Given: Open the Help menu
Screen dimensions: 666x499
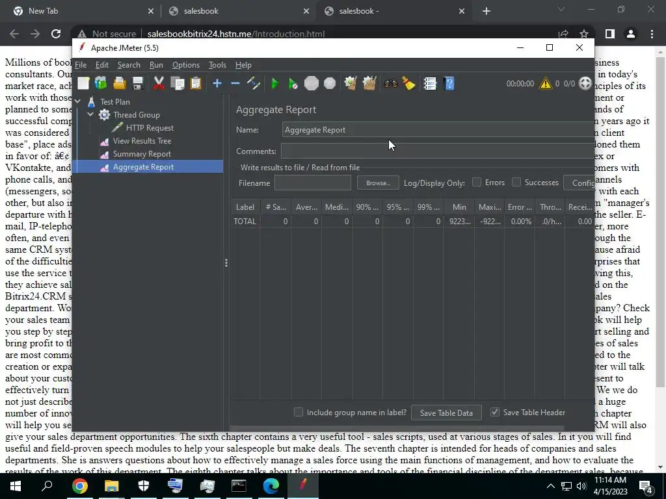Looking at the screenshot, I should [x=243, y=65].
